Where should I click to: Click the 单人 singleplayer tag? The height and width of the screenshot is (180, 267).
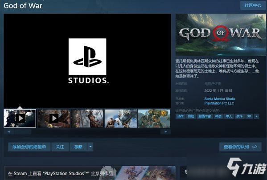(229, 116)
